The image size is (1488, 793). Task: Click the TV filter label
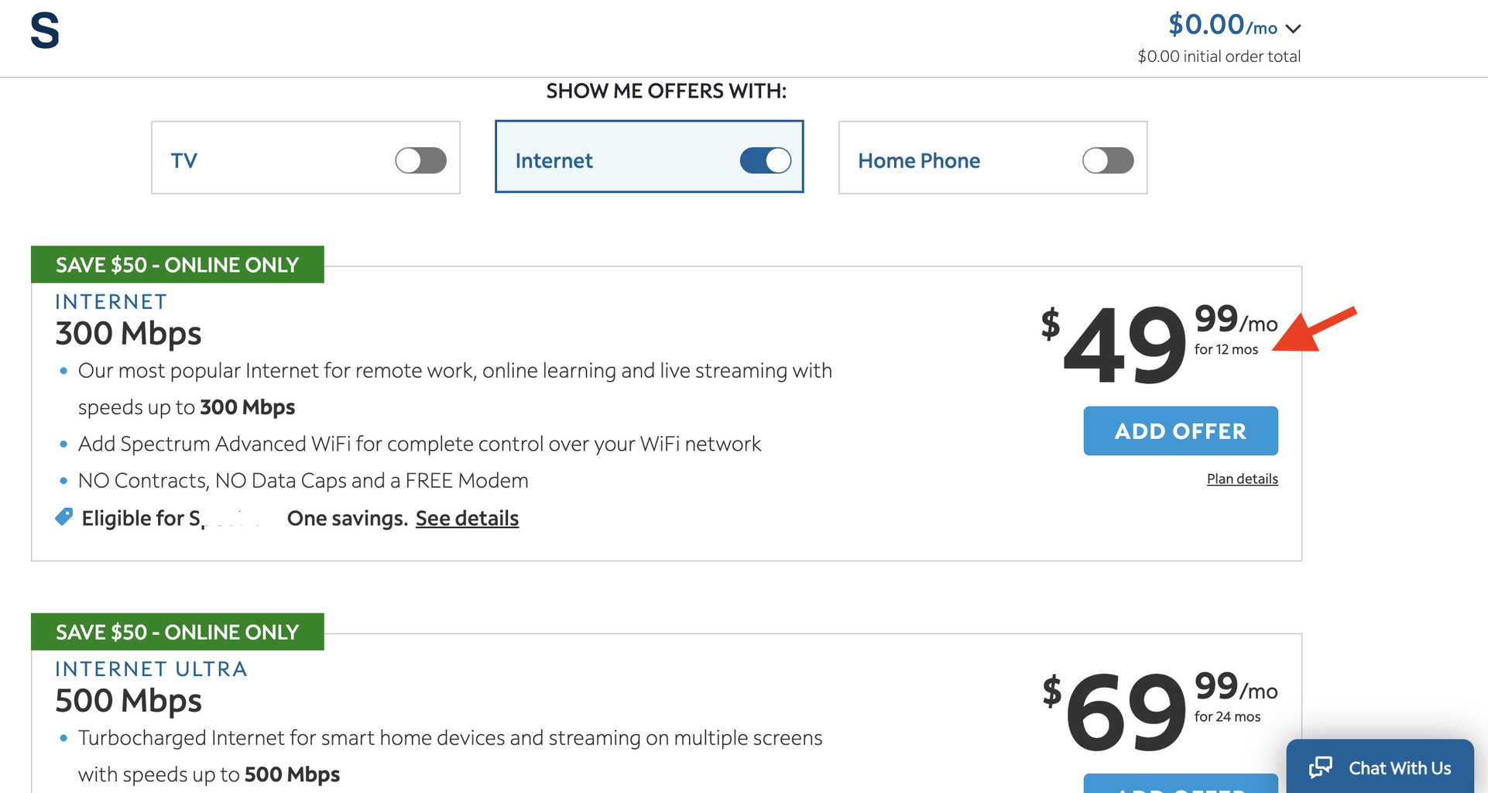click(x=184, y=160)
